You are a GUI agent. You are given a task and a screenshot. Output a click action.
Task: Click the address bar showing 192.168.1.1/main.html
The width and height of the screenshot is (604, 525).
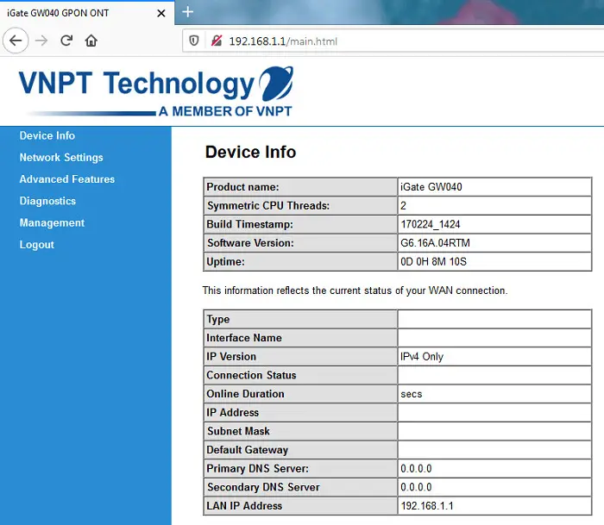pos(393,41)
